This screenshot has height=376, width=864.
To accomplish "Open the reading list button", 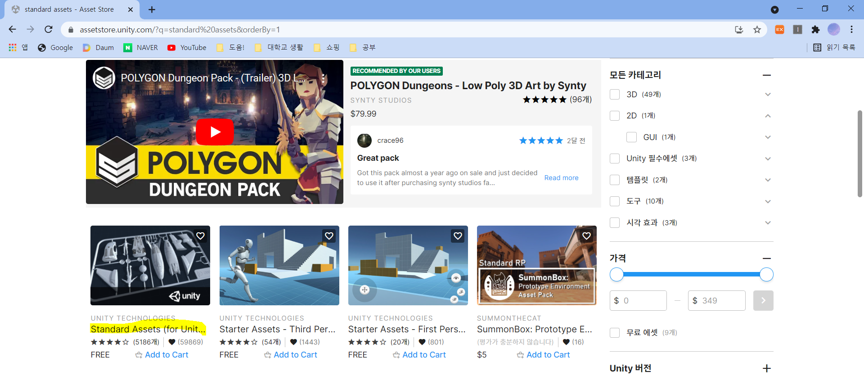I will pyautogui.click(x=834, y=47).
